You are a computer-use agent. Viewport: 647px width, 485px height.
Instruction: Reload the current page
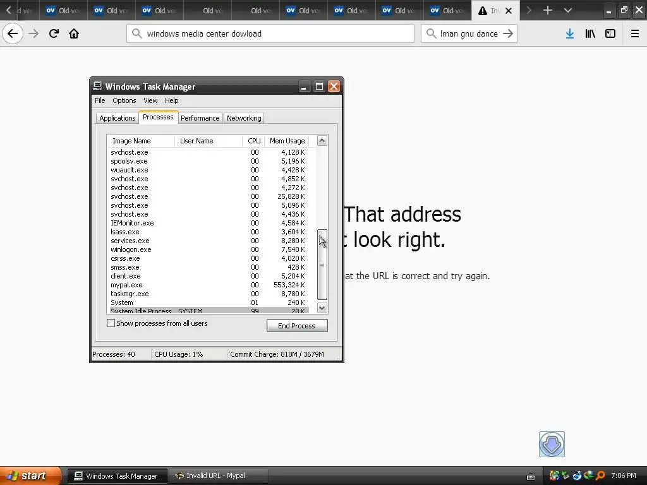(x=54, y=34)
